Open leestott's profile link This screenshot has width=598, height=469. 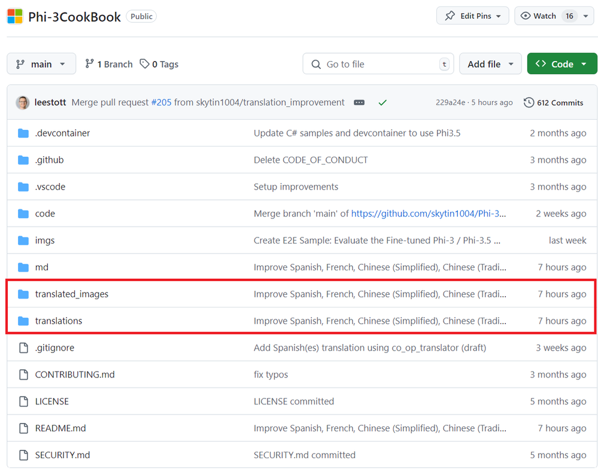pos(50,102)
